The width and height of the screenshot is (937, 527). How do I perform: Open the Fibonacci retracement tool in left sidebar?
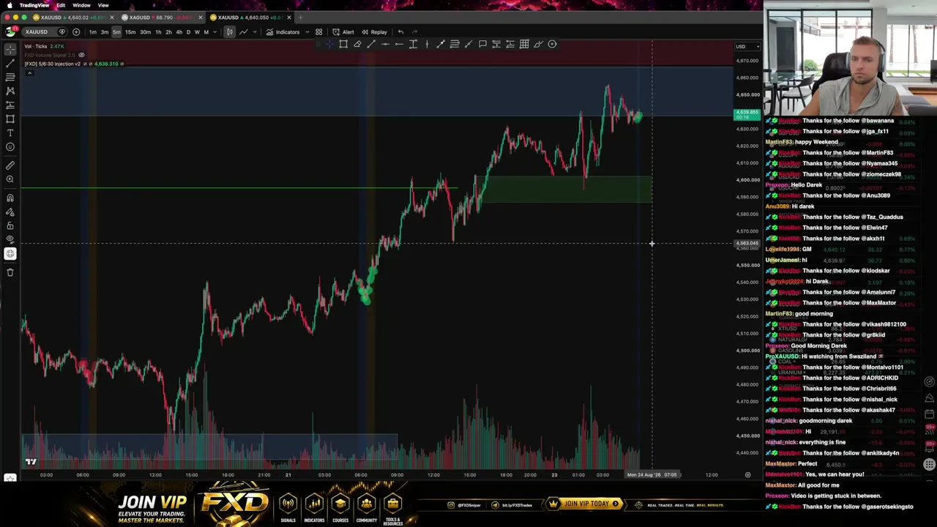tap(10, 77)
